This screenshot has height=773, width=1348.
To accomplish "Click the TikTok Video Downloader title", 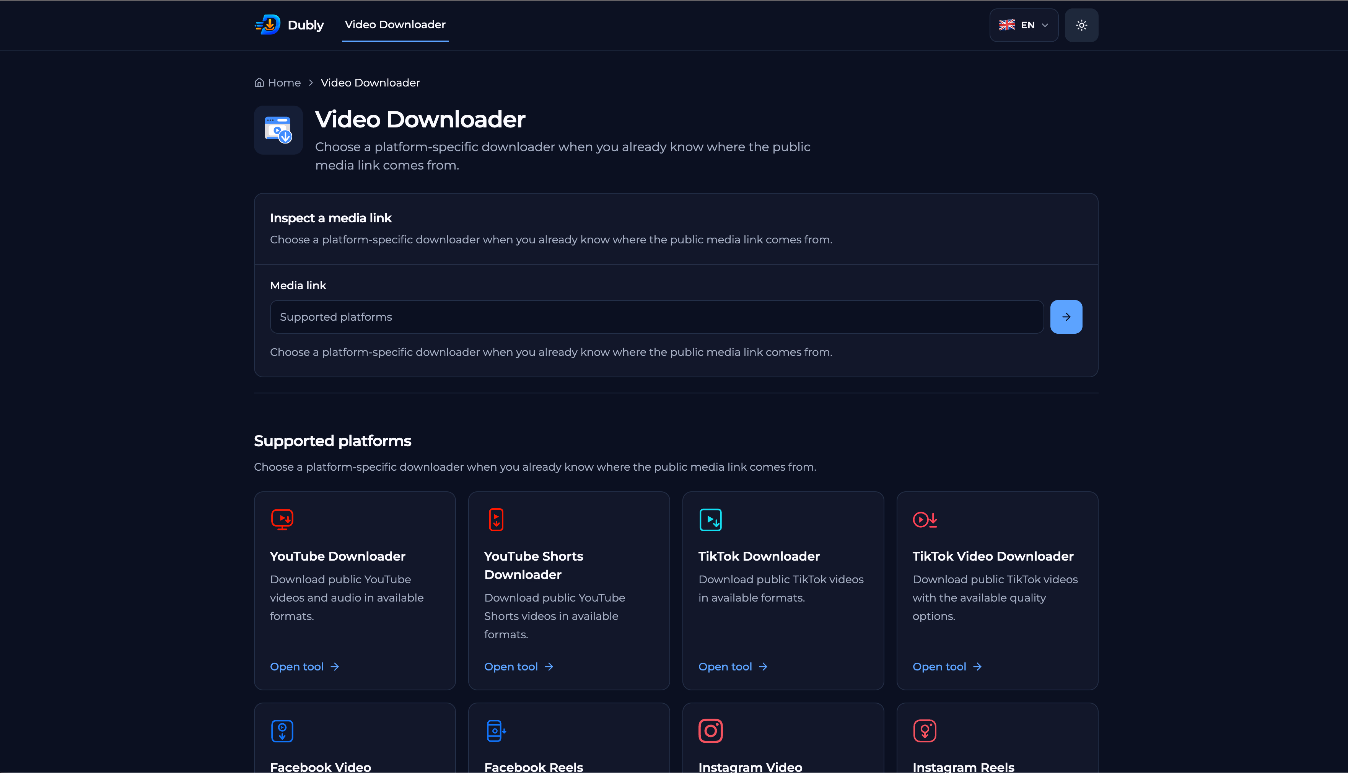I will [992, 556].
